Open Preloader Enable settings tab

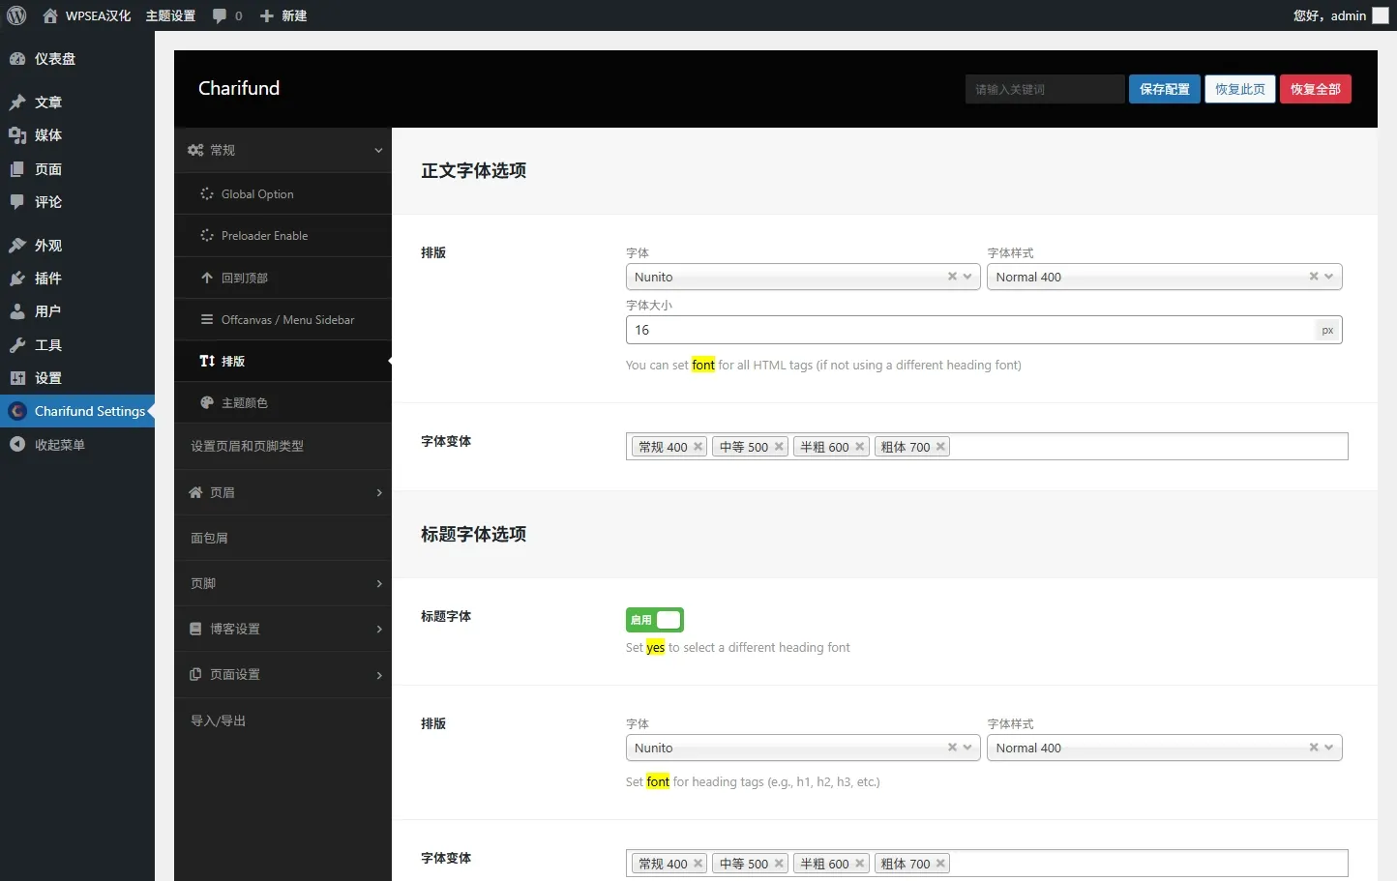tap(264, 236)
